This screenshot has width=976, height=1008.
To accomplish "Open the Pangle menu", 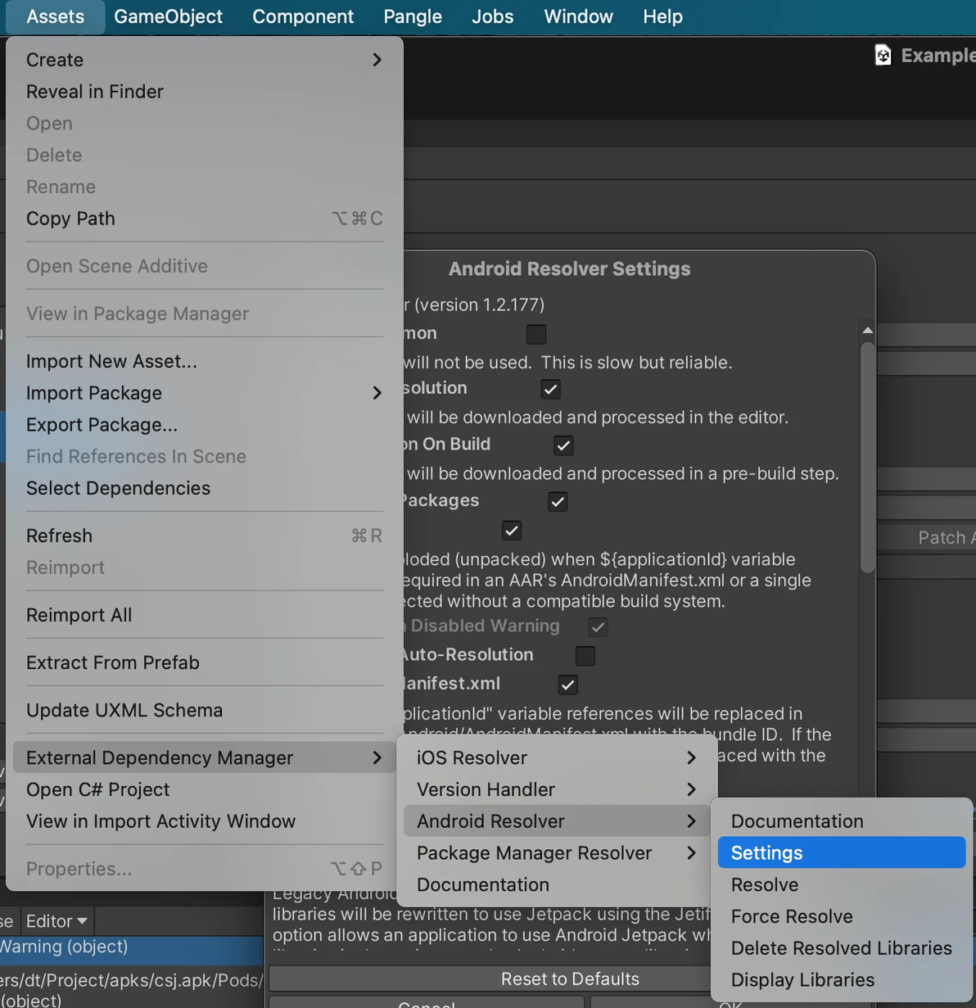I will pyautogui.click(x=413, y=16).
